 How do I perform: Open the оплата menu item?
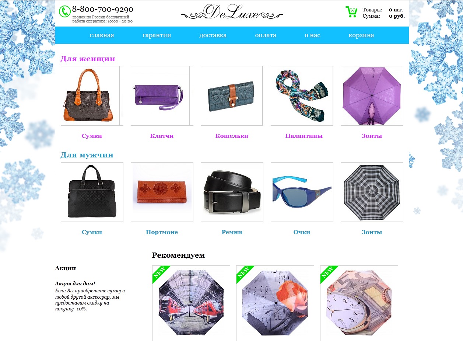tap(266, 35)
